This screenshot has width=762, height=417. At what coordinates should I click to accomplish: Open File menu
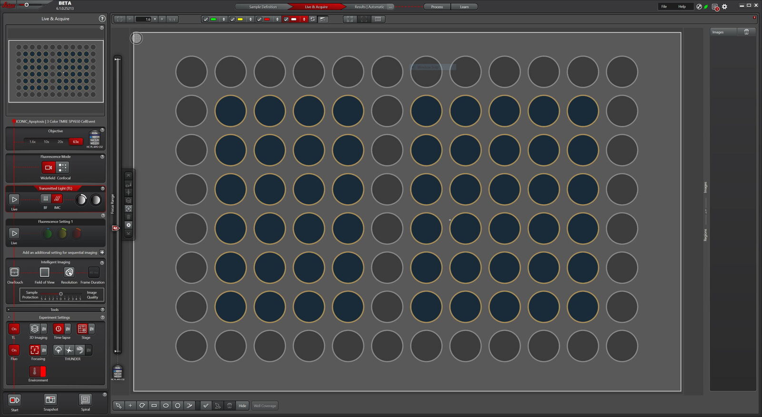664,6
